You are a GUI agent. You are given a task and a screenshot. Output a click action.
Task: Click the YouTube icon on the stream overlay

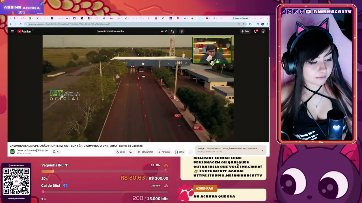pyautogui.click(x=308, y=12)
